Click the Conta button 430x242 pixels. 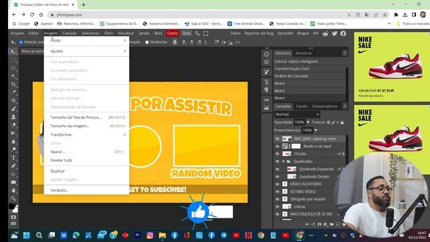tap(173, 34)
